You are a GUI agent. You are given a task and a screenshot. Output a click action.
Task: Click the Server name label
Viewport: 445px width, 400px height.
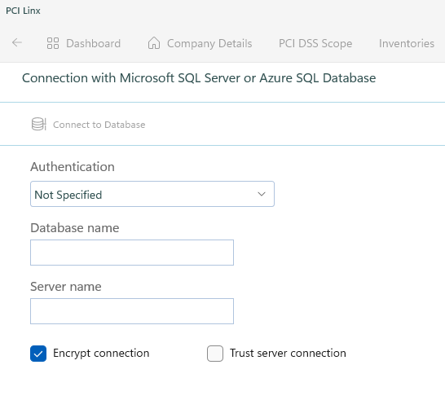(66, 287)
